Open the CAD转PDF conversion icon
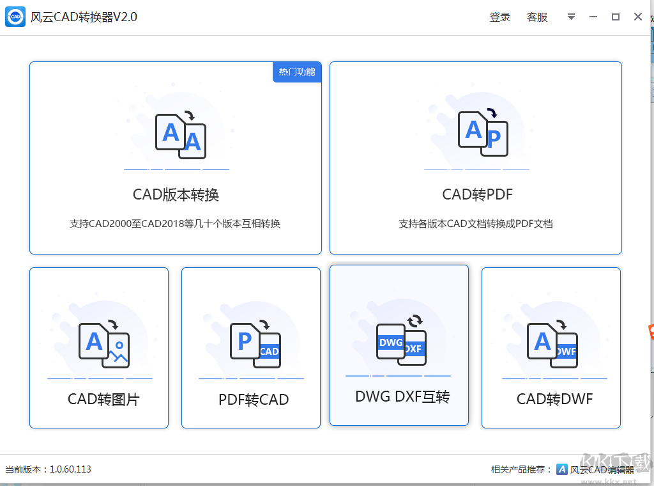 coord(482,133)
